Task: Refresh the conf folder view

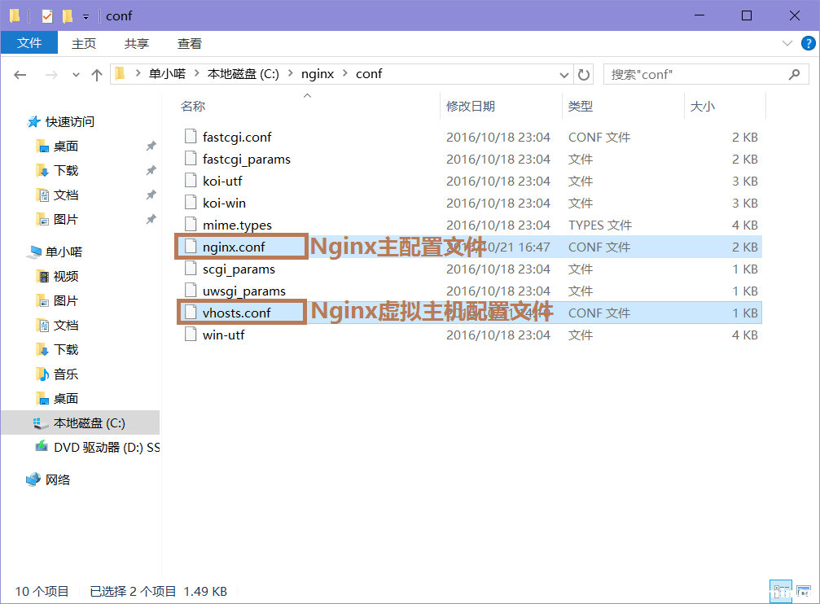Action: (x=584, y=75)
